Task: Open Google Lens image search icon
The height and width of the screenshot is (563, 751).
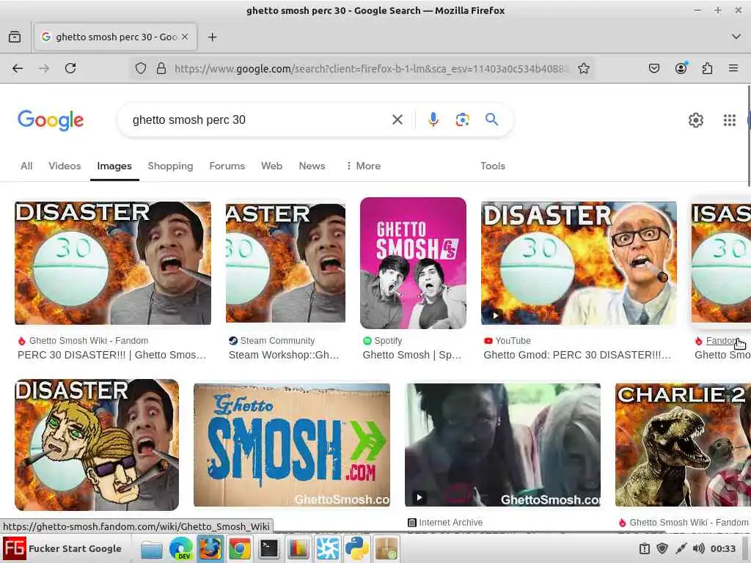Action: click(462, 119)
